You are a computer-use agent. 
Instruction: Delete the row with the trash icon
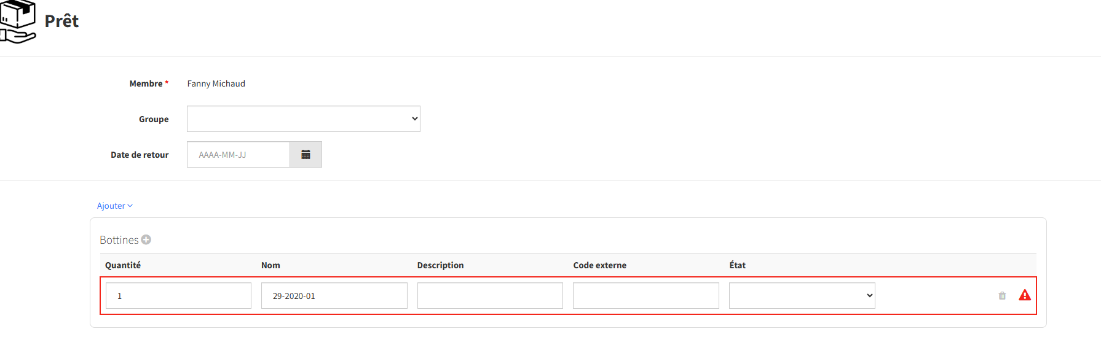(1002, 296)
